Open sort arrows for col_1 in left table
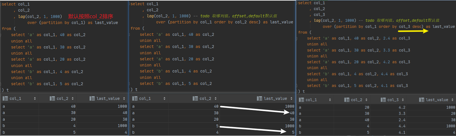Image resolution: width=456 pixels, height=136 pixels. tap(35, 99)
